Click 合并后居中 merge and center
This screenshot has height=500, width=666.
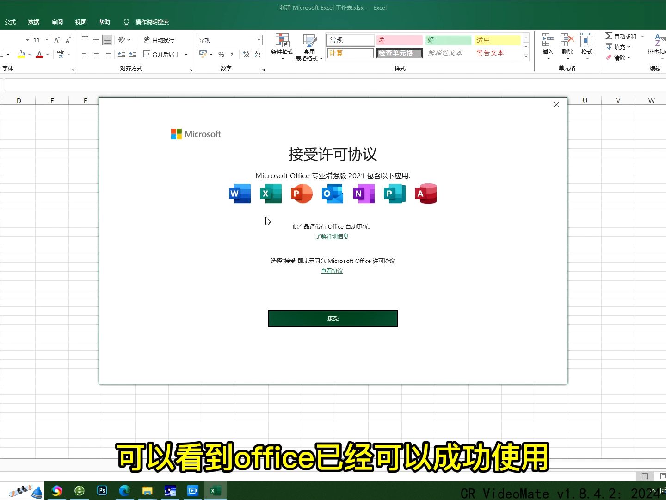(162, 54)
